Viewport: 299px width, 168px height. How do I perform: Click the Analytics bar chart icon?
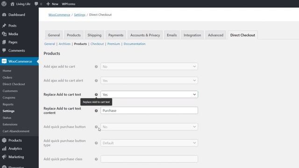click(4, 148)
